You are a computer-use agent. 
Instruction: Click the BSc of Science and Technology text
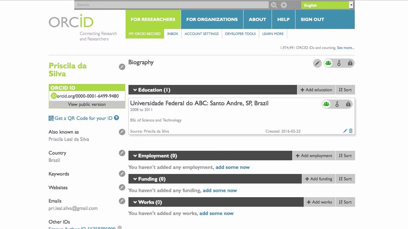coord(156,120)
